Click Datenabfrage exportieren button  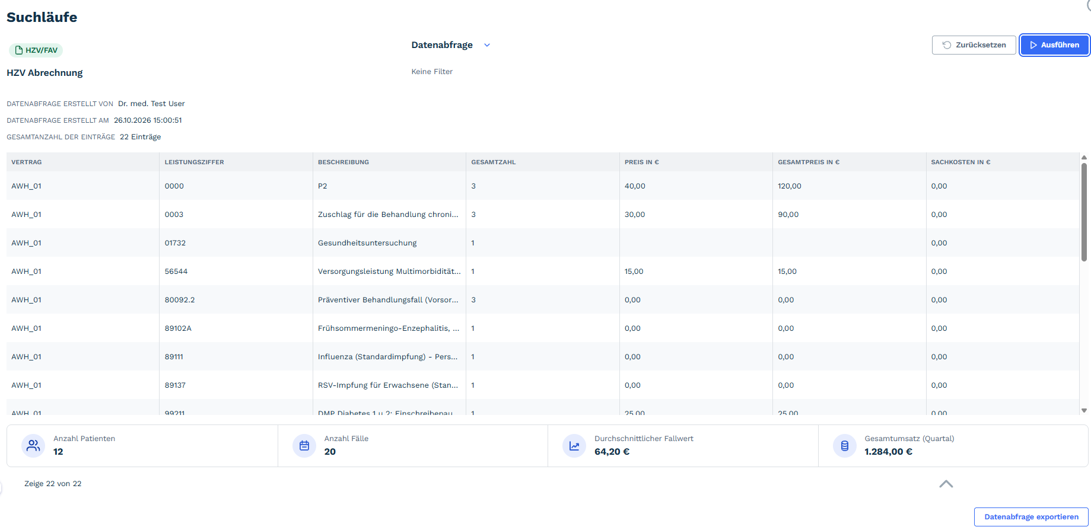pos(1031,517)
